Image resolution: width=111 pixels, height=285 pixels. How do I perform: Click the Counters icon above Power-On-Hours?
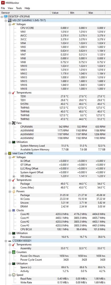14,252
